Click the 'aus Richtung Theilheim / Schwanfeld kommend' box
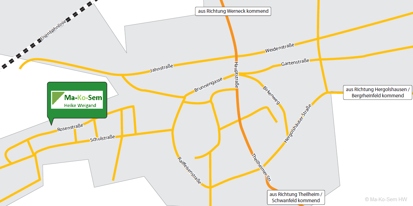The image size is (413, 206). coord(296,197)
